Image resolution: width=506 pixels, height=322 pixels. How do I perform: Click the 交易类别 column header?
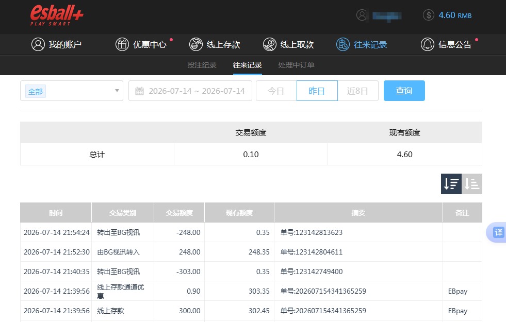(123, 213)
